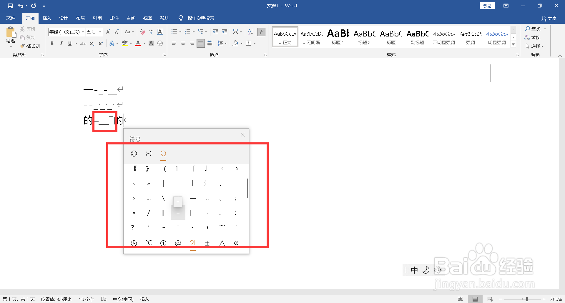
Task: Switch to the 插入 Insert tab
Action: pos(47,18)
